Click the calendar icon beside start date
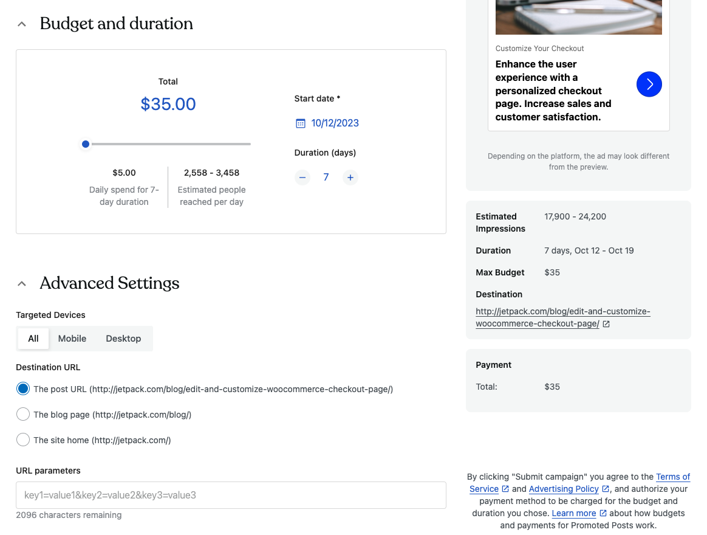 click(x=300, y=123)
